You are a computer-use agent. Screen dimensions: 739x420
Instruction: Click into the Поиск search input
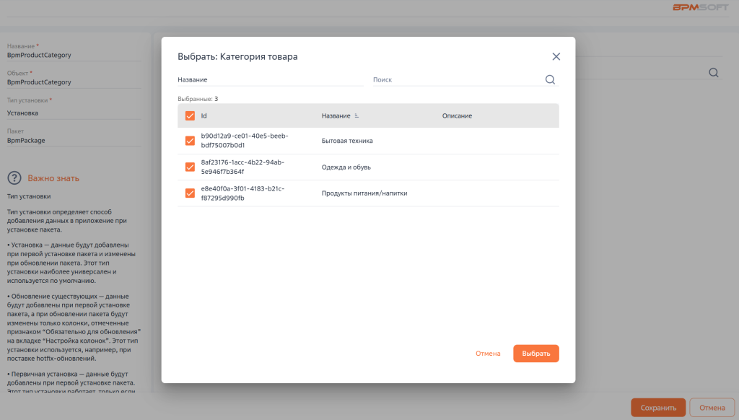[x=456, y=80]
